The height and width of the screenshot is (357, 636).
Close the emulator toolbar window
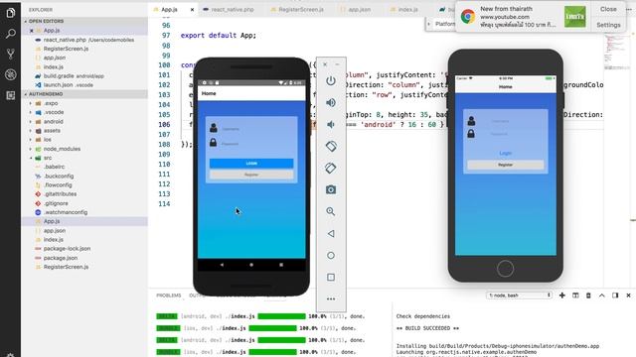325,64
